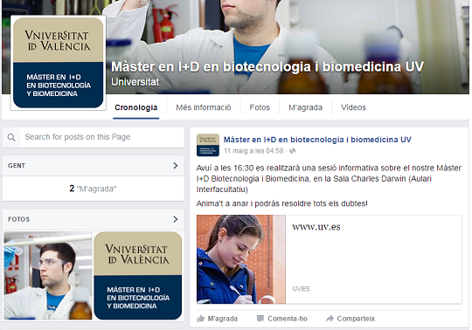Screen dimensions: 472x330
Task: Click the Comparteix button
Action: pos(351,319)
